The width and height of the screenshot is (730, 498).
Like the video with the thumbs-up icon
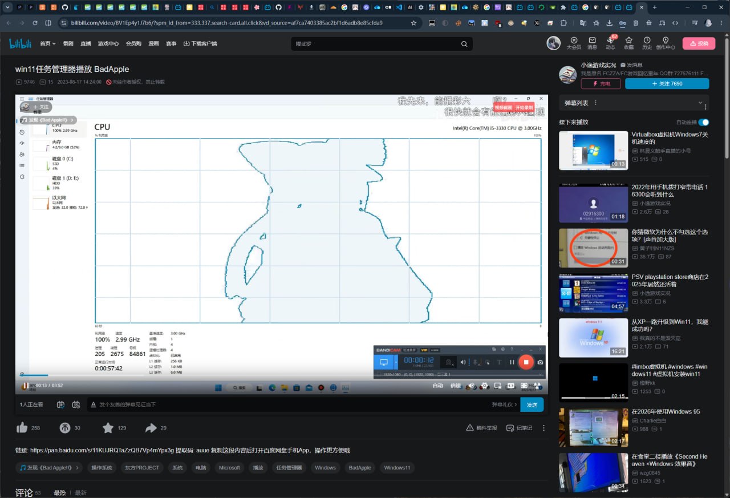(22, 428)
